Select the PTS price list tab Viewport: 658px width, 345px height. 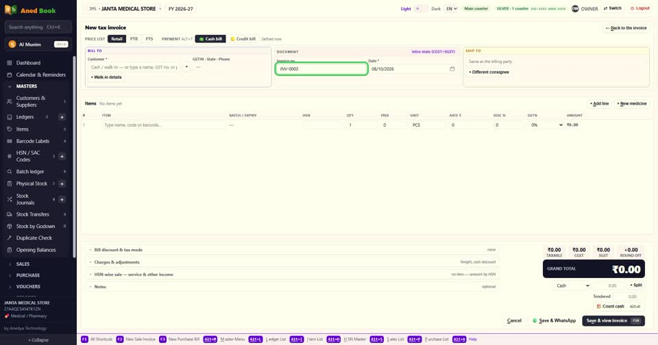click(x=149, y=39)
